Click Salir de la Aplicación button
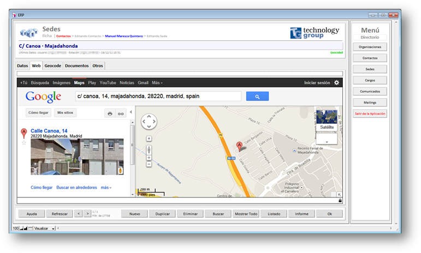The width and height of the screenshot is (421, 253). [370, 114]
